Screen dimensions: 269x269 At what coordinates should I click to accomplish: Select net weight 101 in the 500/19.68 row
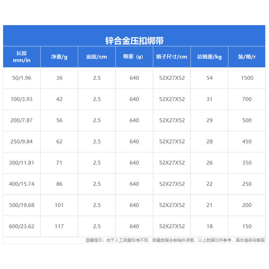(59, 205)
